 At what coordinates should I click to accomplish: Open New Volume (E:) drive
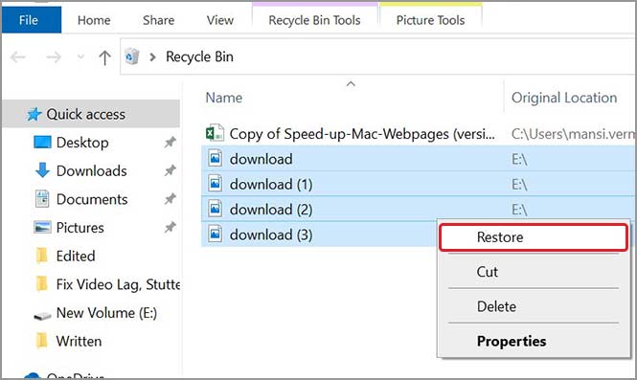(x=106, y=313)
